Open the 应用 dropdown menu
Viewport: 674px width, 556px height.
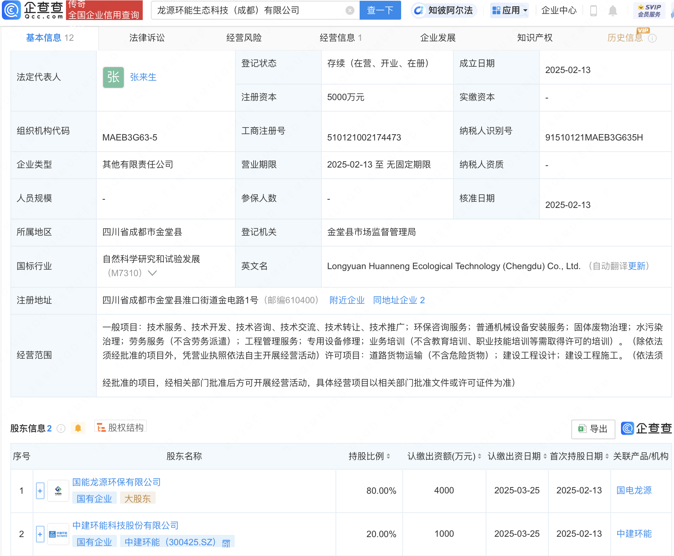509,10
